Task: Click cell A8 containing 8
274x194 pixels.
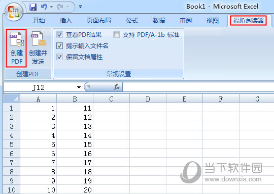Action: [38, 172]
